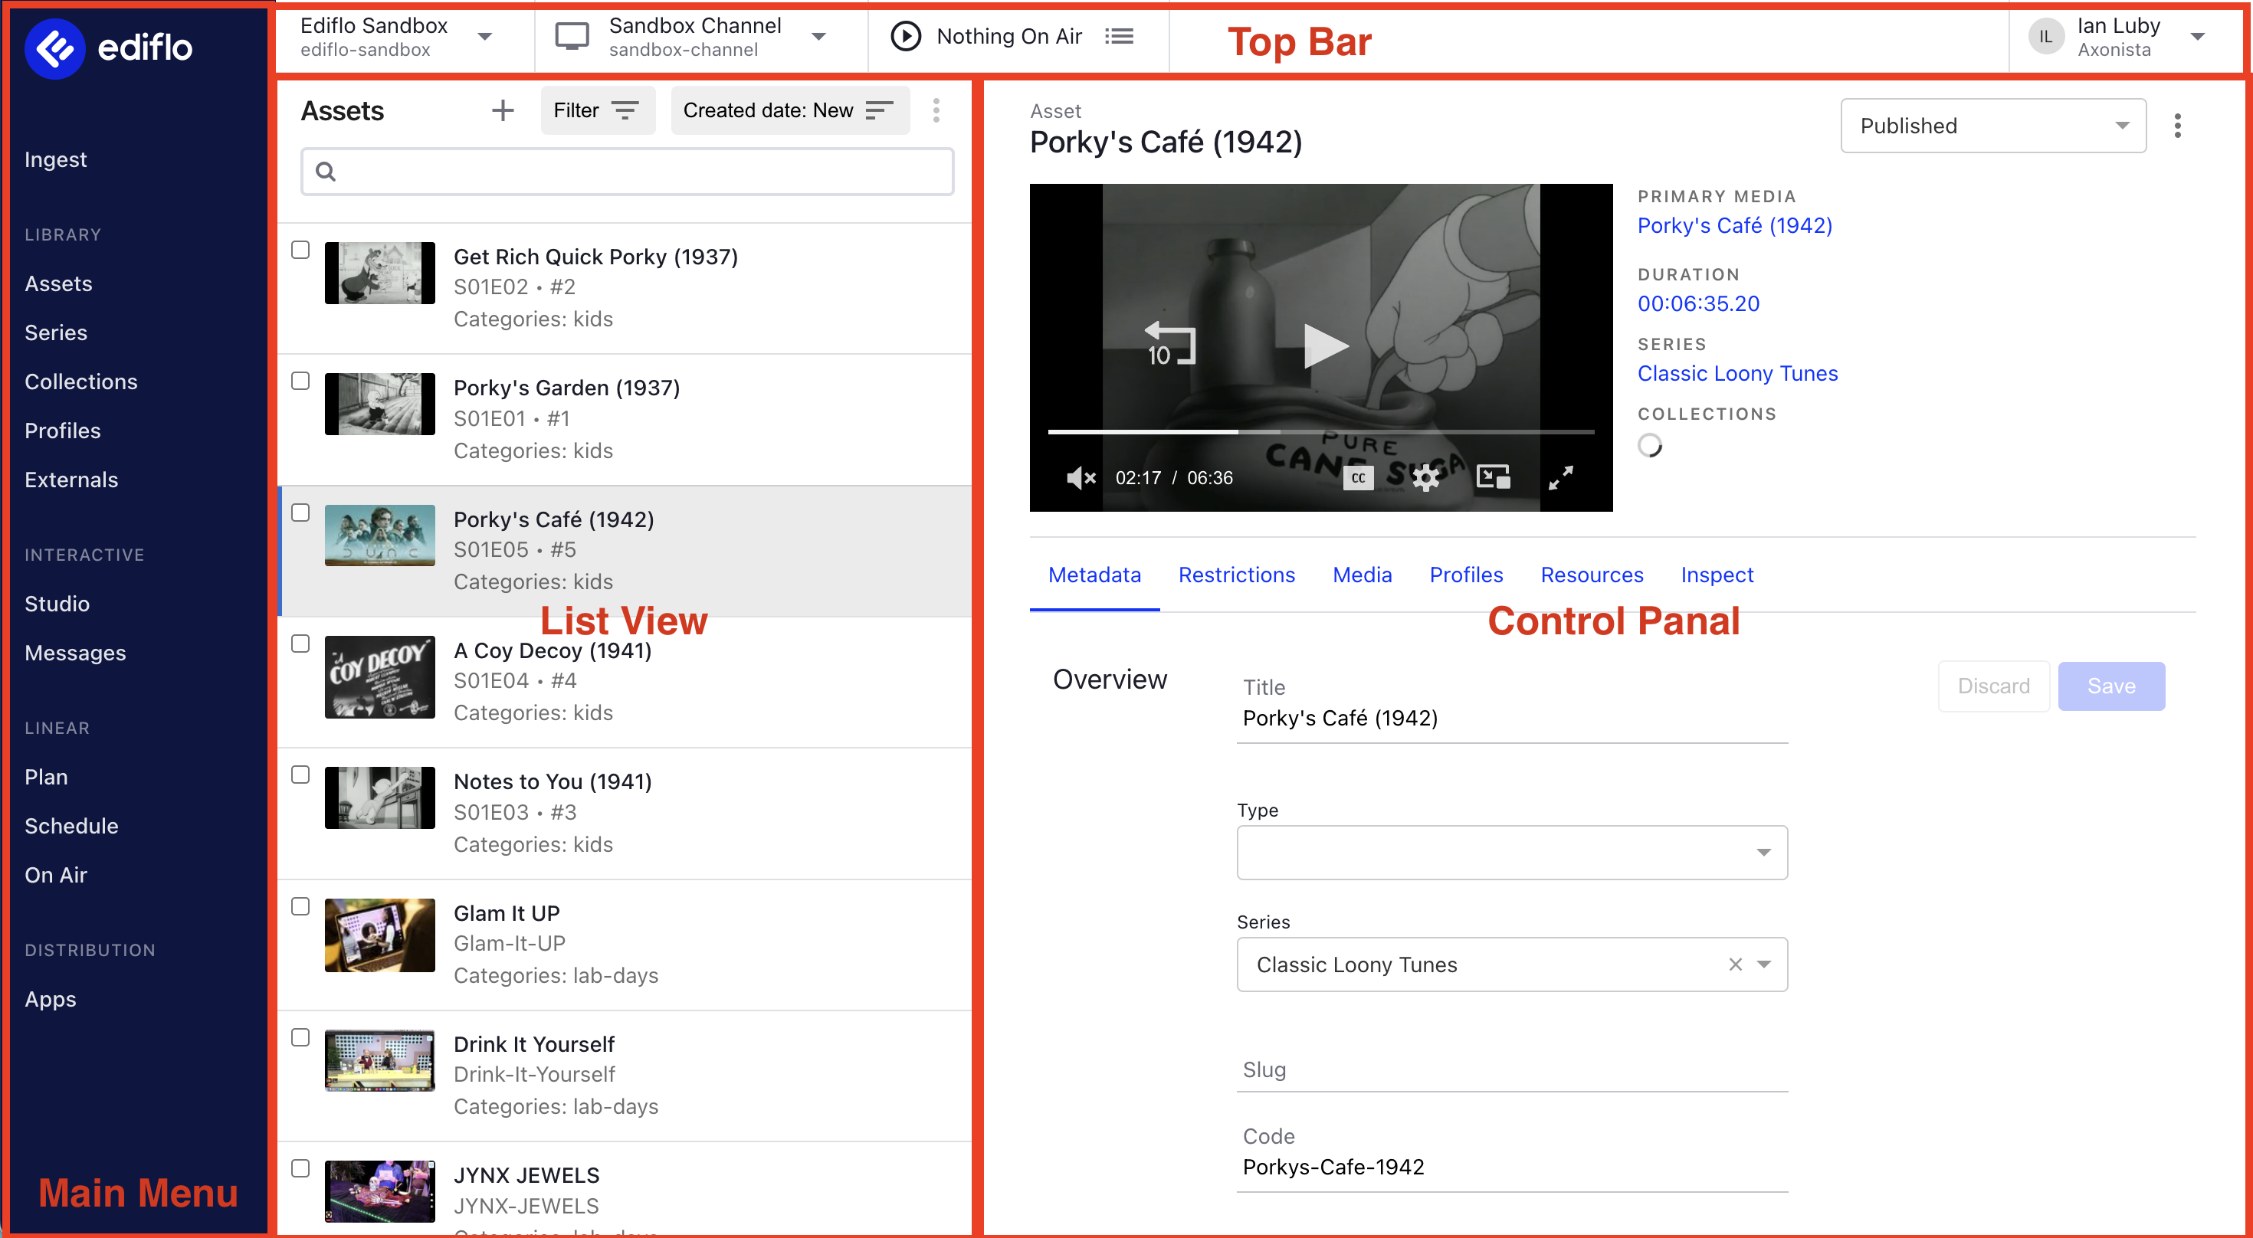Click the Save button
The height and width of the screenshot is (1238, 2253).
[2110, 686]
